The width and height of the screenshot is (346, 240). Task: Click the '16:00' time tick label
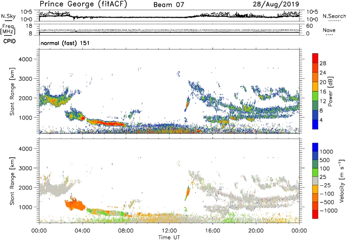click(212, 231)
